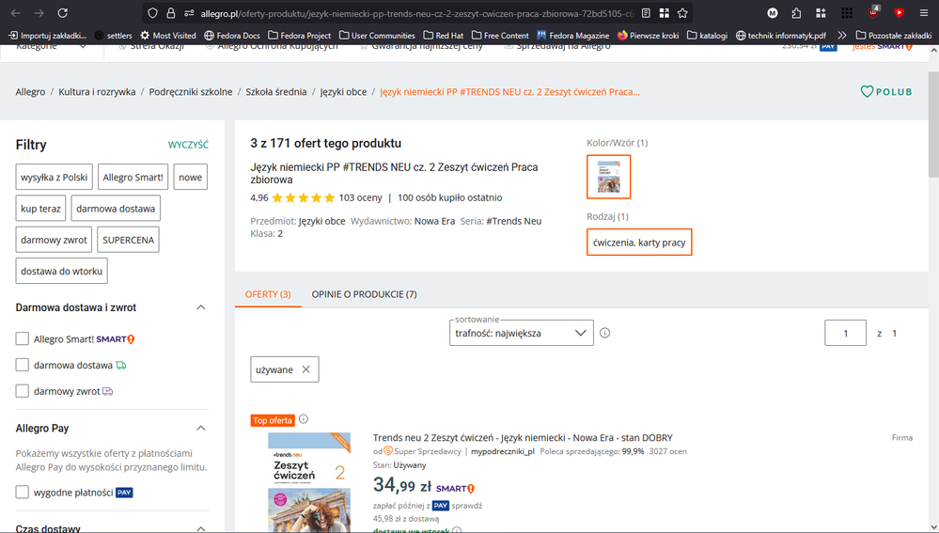
Task: Open Języki obce breadcrumb
Action: pos(343,91)
